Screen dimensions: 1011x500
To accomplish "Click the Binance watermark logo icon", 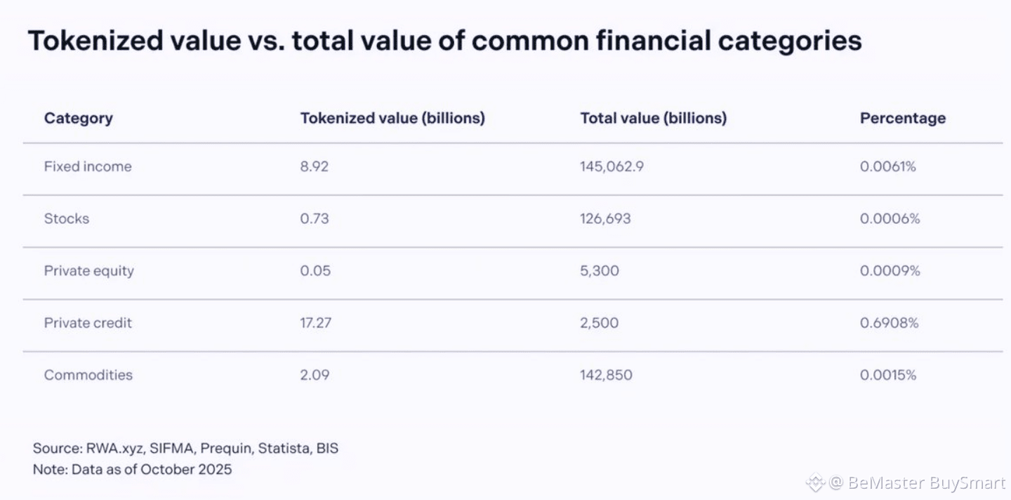I will click(814, 483).
